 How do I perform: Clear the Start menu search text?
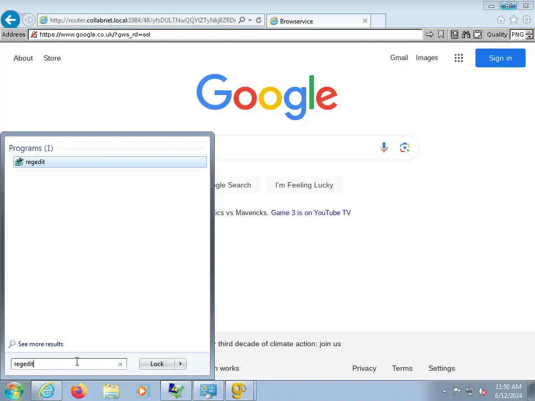point(120,364)
